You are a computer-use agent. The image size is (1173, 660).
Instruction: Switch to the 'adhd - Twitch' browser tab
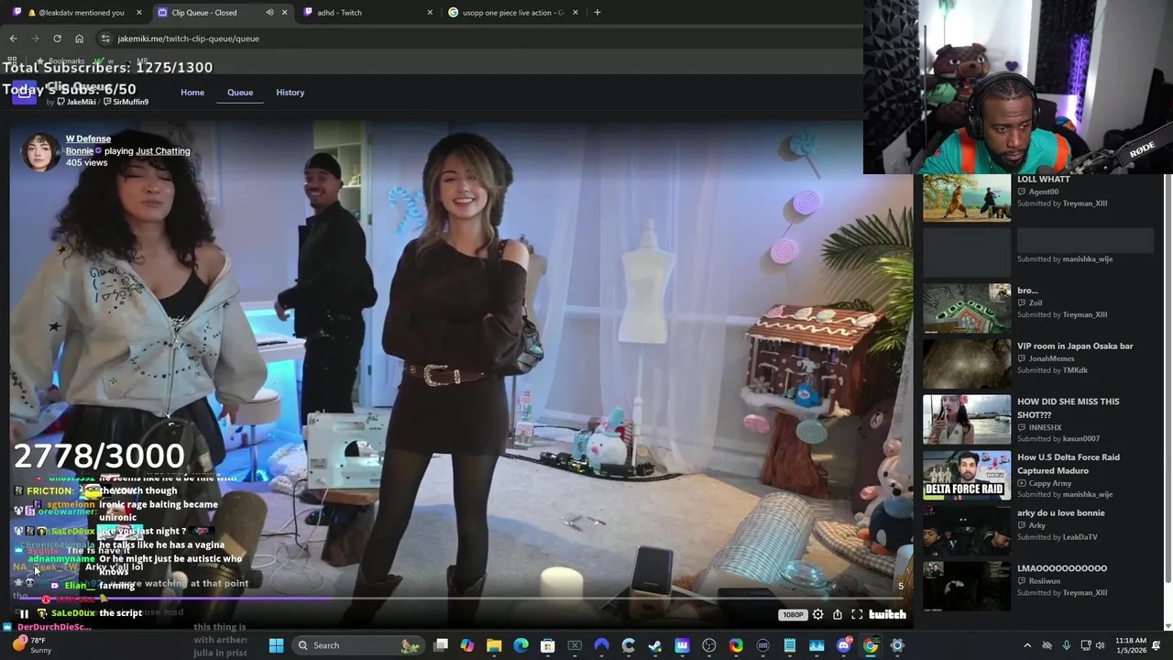(x=367, y=13)
